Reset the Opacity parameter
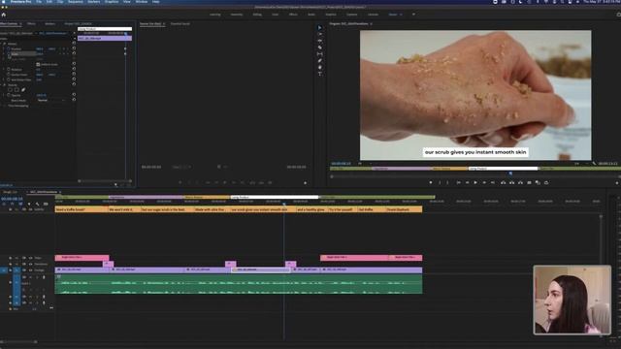Image resolution: width=621 pixels, height=349 pixels. pos(74,94)
